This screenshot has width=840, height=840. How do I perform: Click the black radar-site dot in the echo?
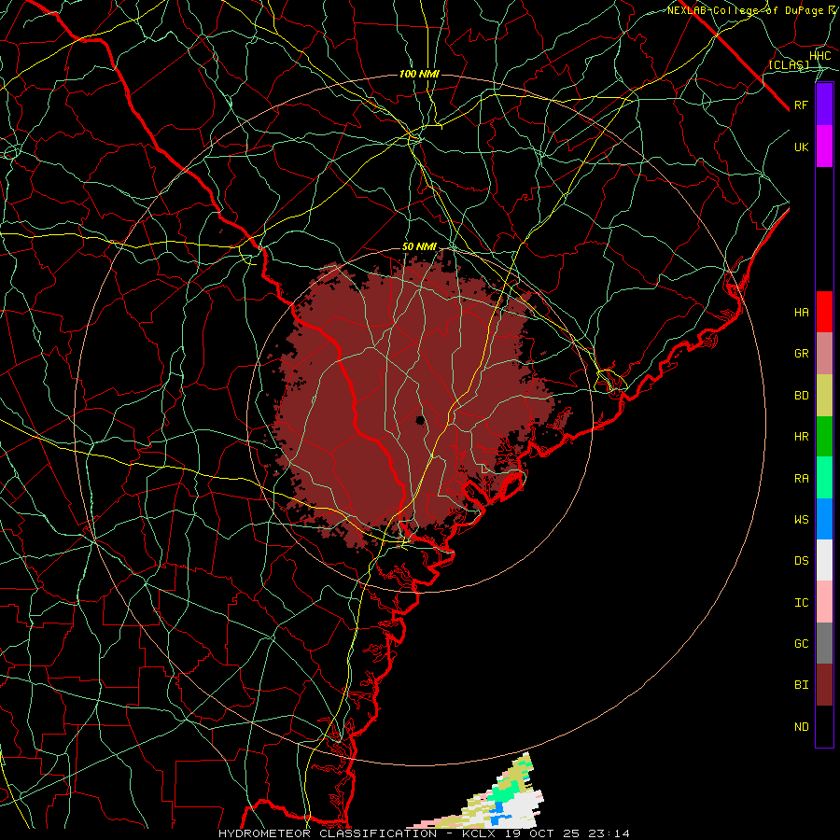pyautogui.click(x=420, y=421)
